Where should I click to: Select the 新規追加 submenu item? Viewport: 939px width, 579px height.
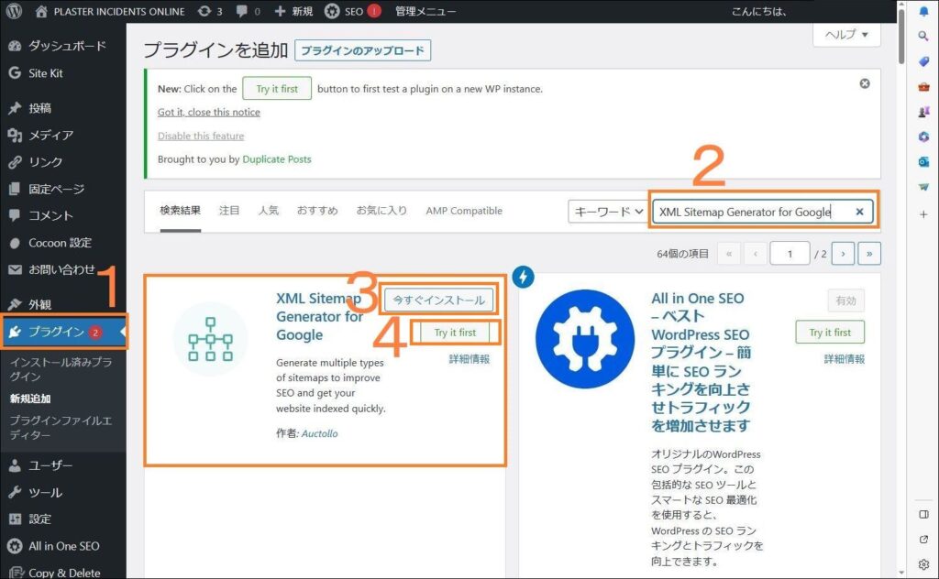(x=30, y=399)
